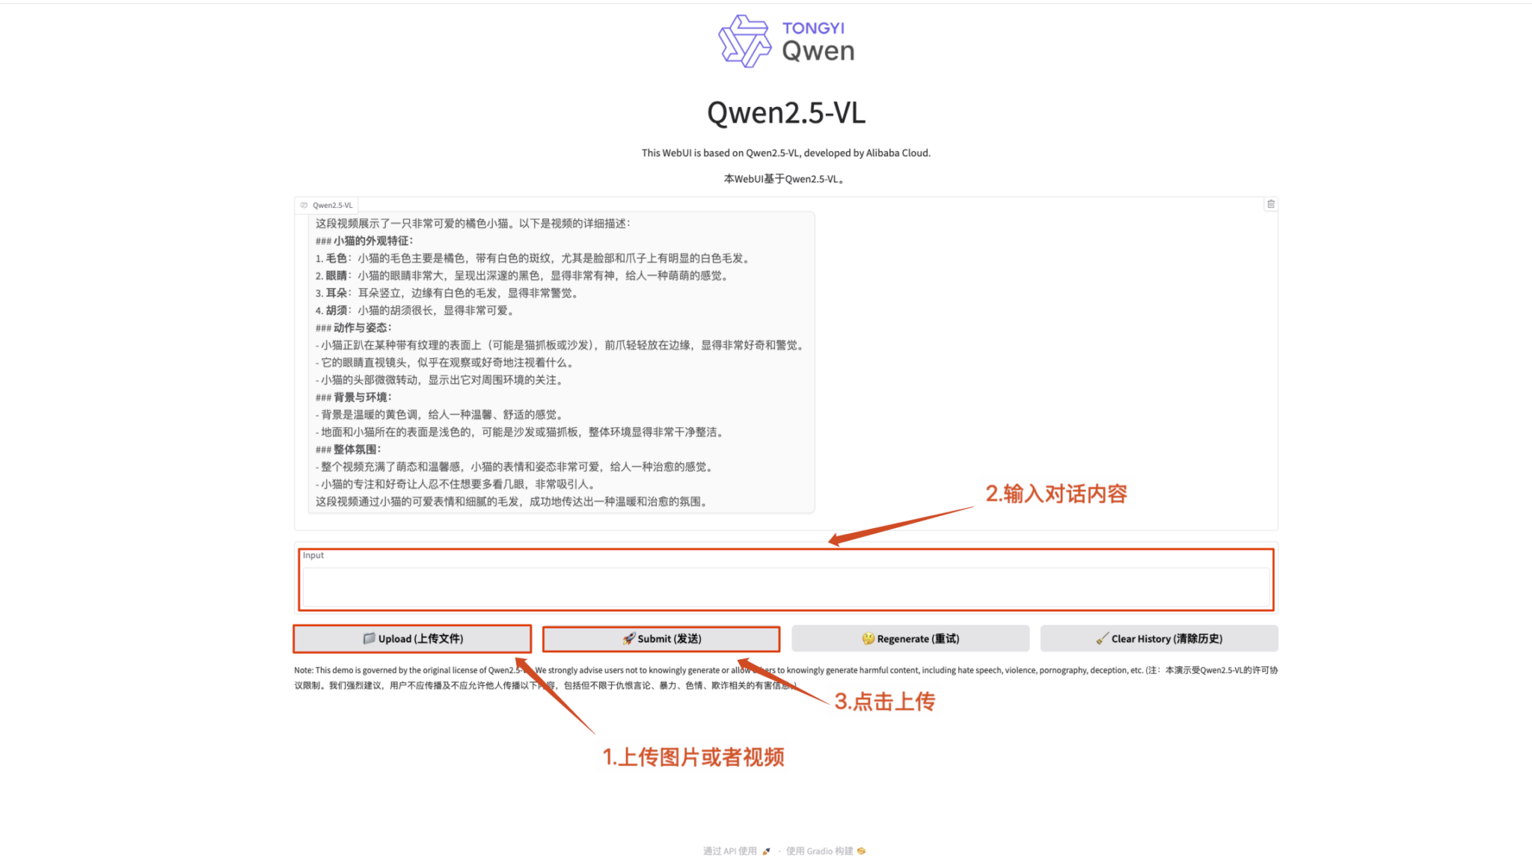The image size is (1532, 867).
Task: Open the 使用 Gradio 构建 footer link
Action: 820,851
